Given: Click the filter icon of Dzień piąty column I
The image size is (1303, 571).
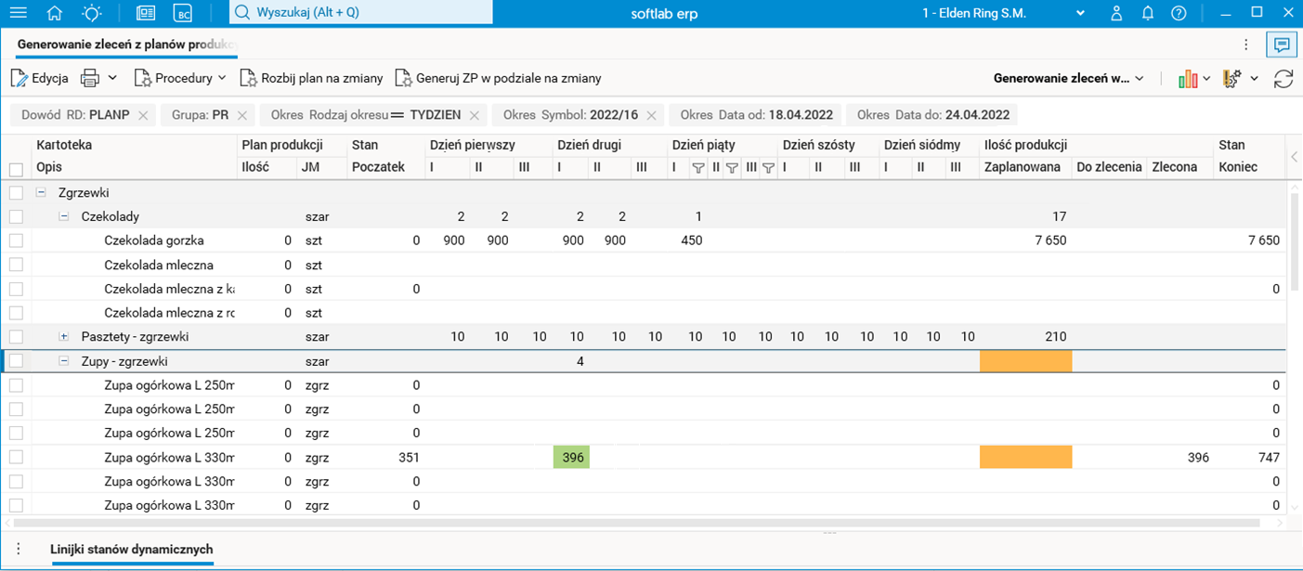Looking at the screenshot, I should tap(697, 168).
